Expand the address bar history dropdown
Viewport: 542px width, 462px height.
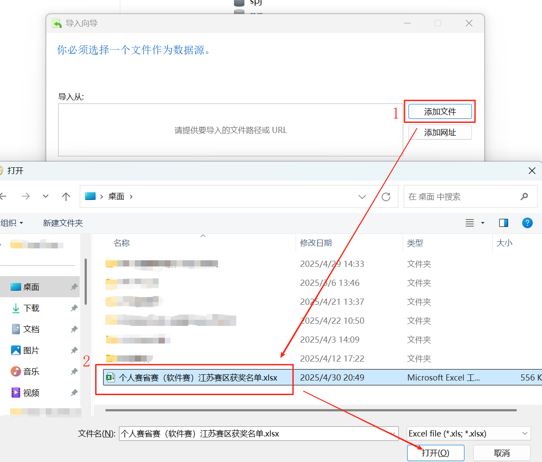362,197
